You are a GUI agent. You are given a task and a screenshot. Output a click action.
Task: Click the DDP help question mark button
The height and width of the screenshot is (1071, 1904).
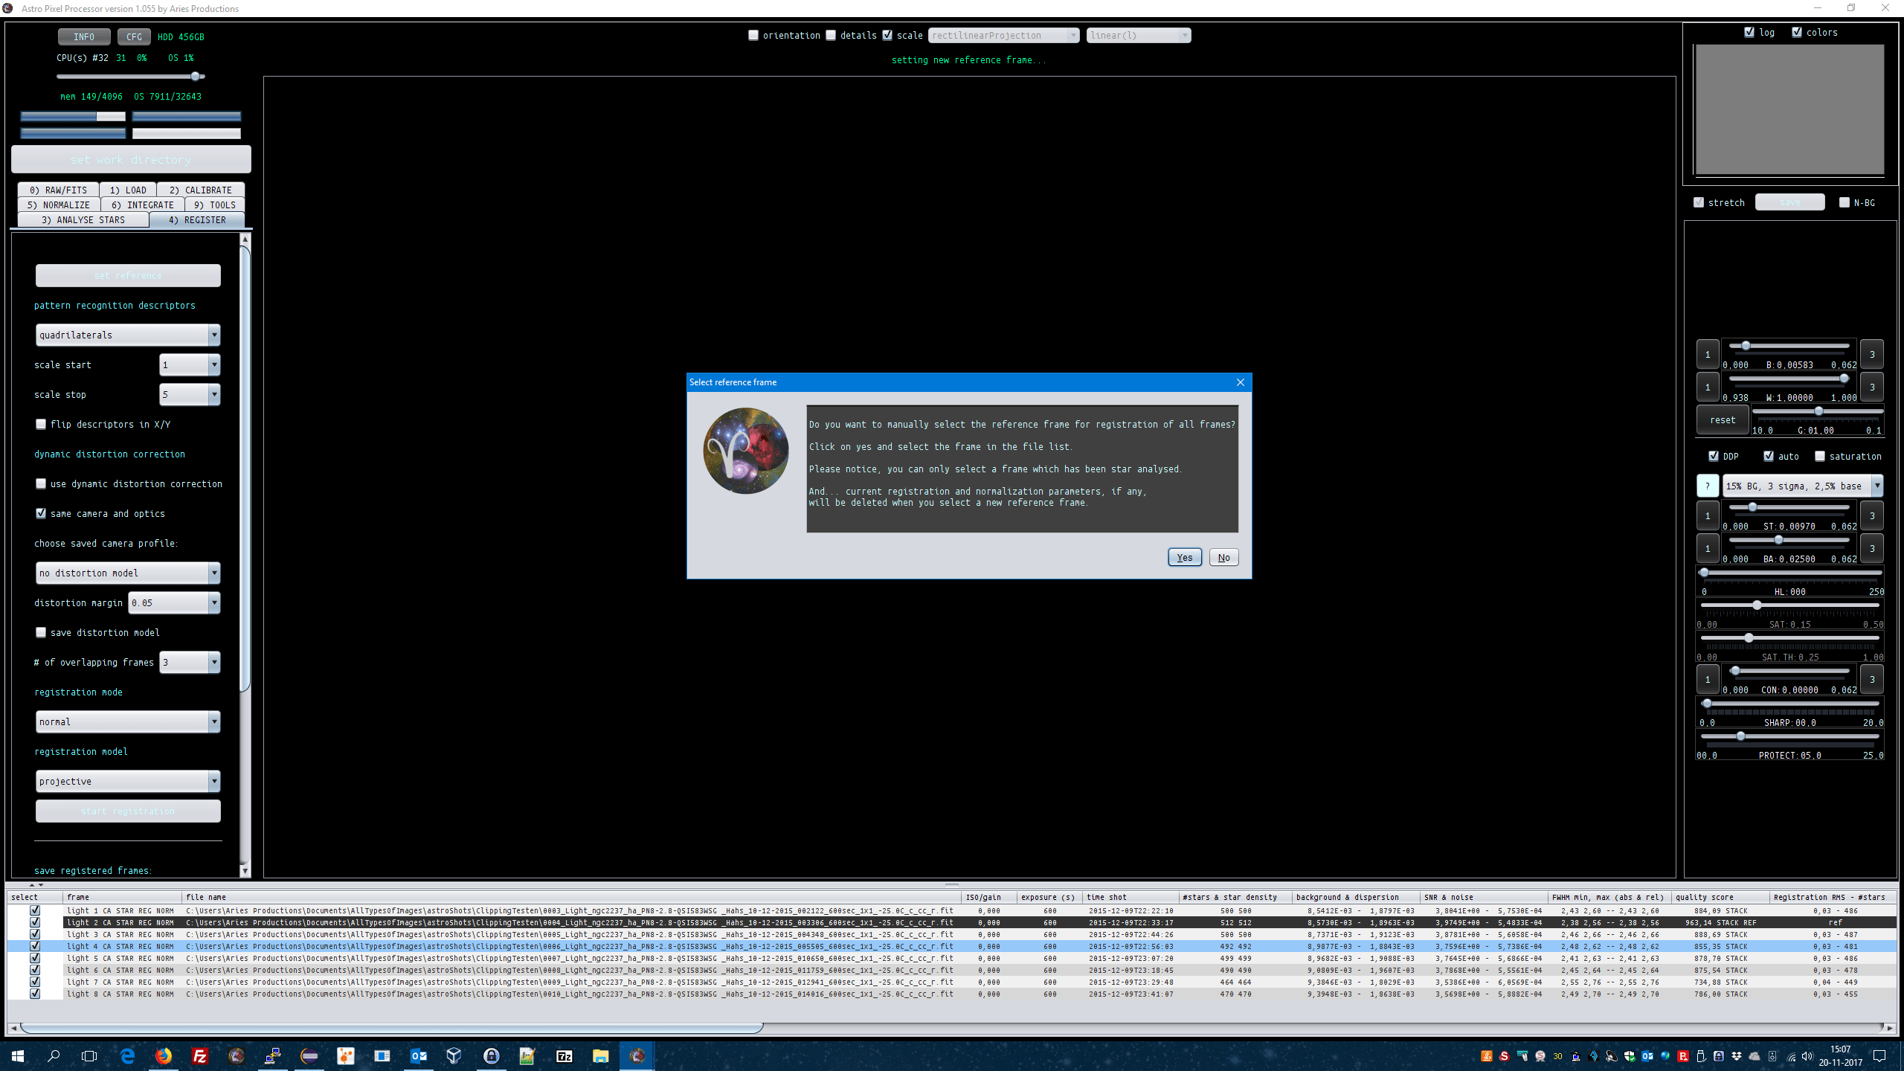click(1708, 486)
